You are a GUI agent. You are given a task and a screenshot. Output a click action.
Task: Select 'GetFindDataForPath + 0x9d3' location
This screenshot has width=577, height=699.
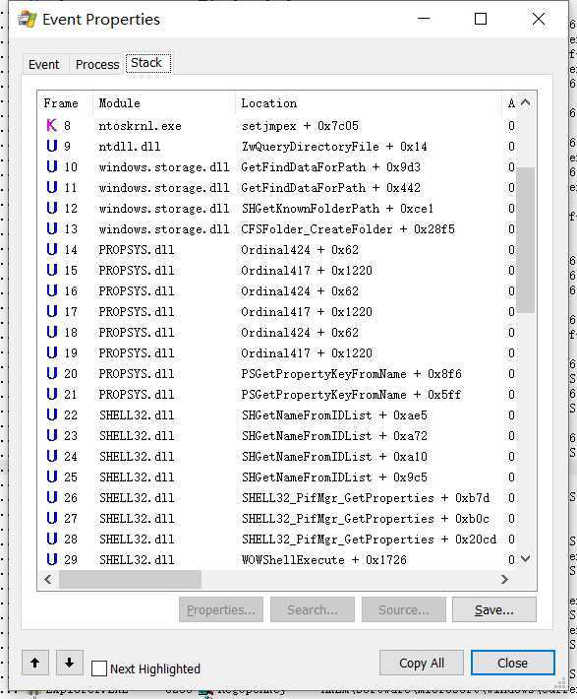pos(331,167)
